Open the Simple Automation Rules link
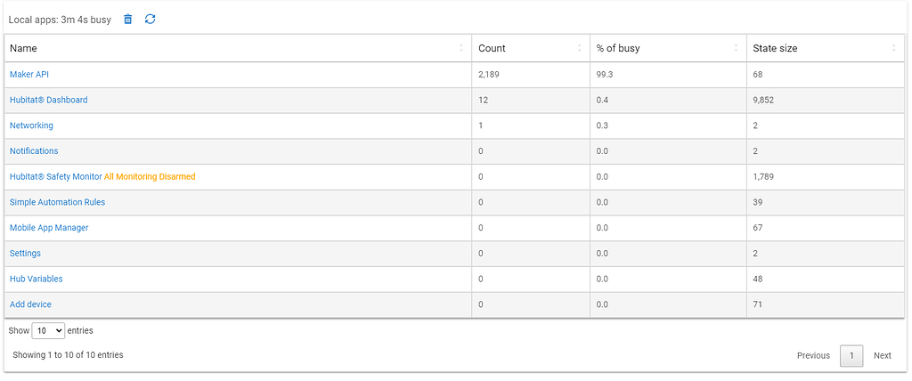 [x=58, y=202]
